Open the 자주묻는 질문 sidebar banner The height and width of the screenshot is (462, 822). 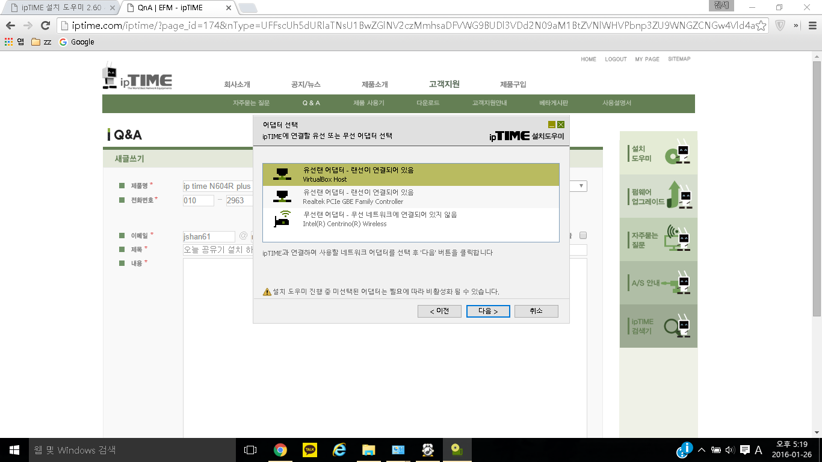pos(658,239)
